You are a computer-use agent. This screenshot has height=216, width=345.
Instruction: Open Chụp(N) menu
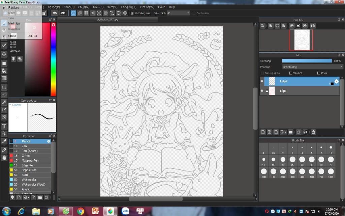point(84,7)
